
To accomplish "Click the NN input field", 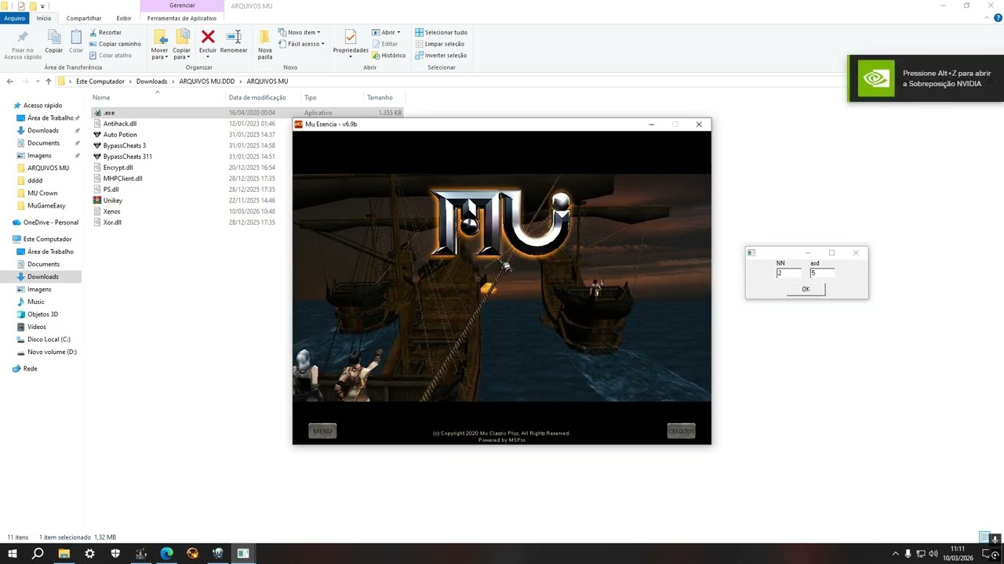I will tap(788, 273).
